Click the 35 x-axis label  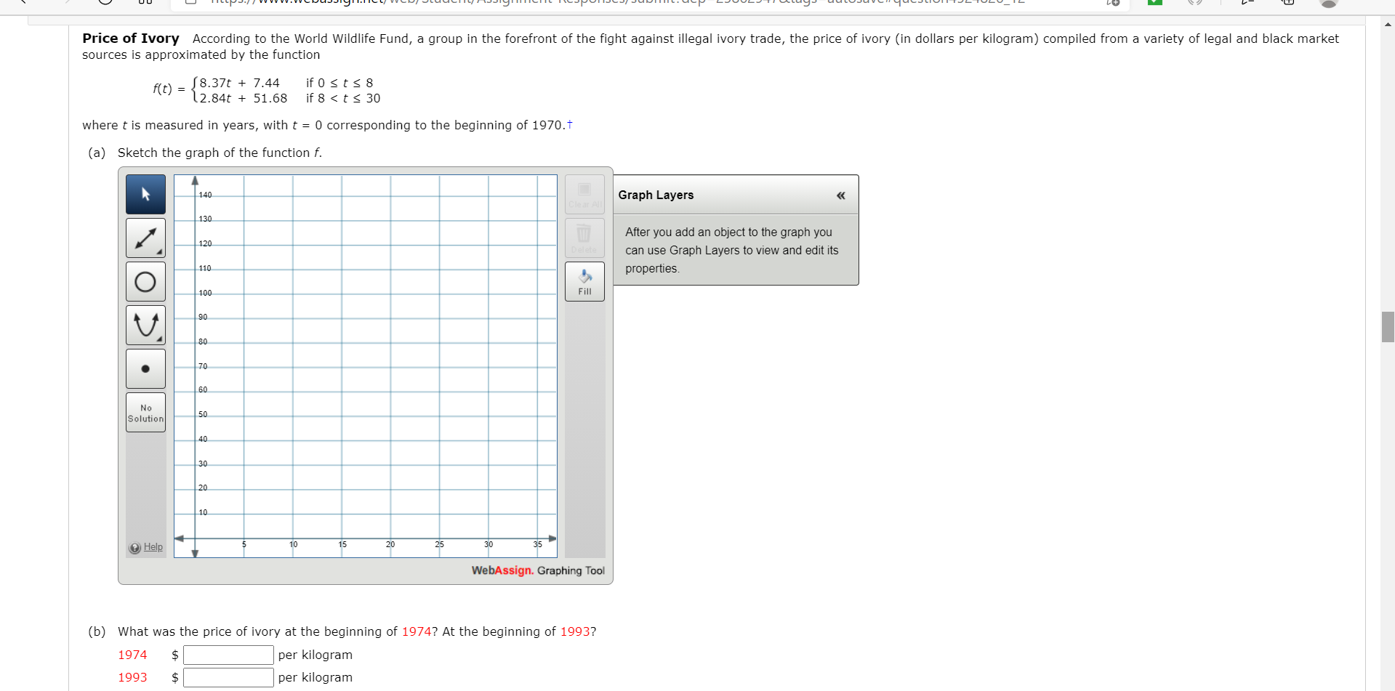537,544
